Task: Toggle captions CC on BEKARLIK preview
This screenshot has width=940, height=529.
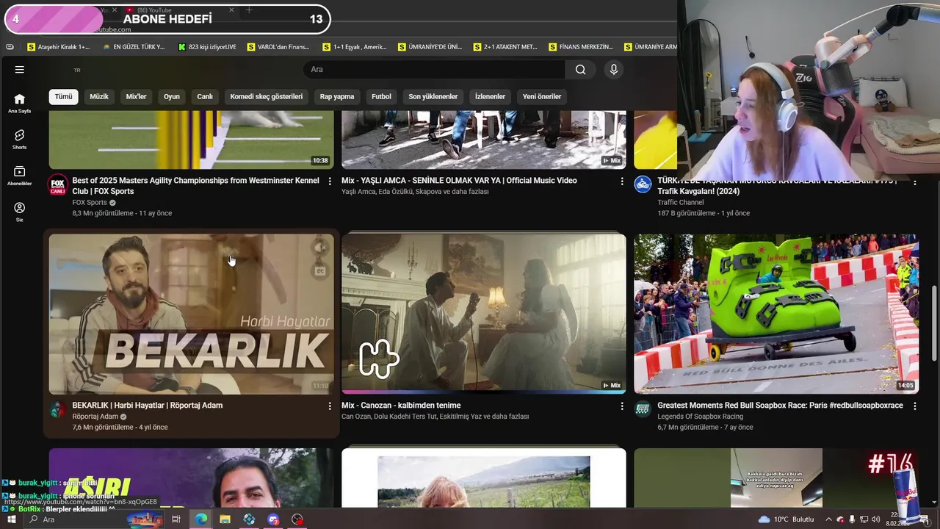Action: tap(320, 271)
